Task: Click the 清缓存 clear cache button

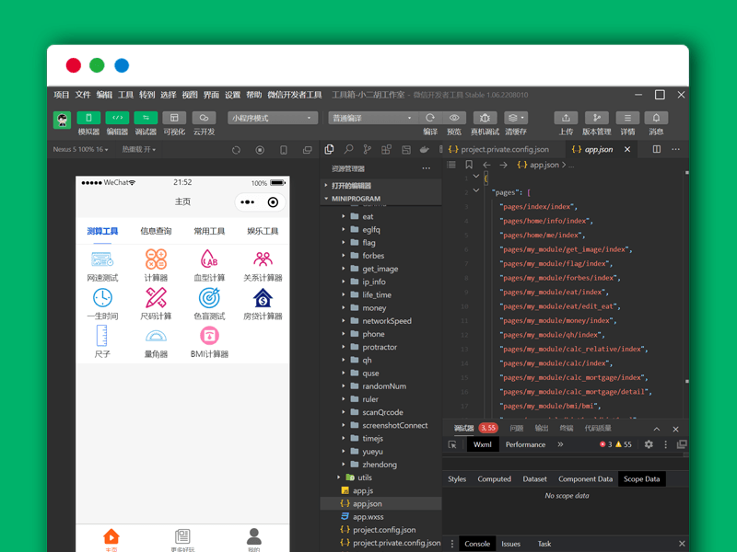Action: [x=516, y=118]
